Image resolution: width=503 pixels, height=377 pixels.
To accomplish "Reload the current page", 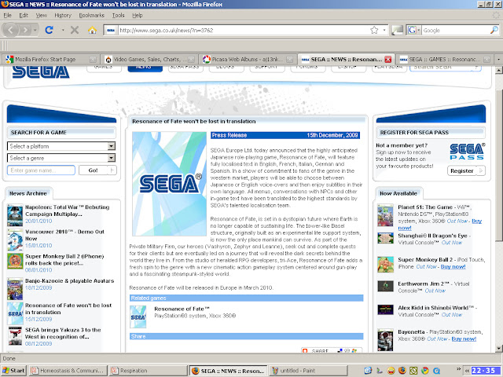I will click(49, 30).
